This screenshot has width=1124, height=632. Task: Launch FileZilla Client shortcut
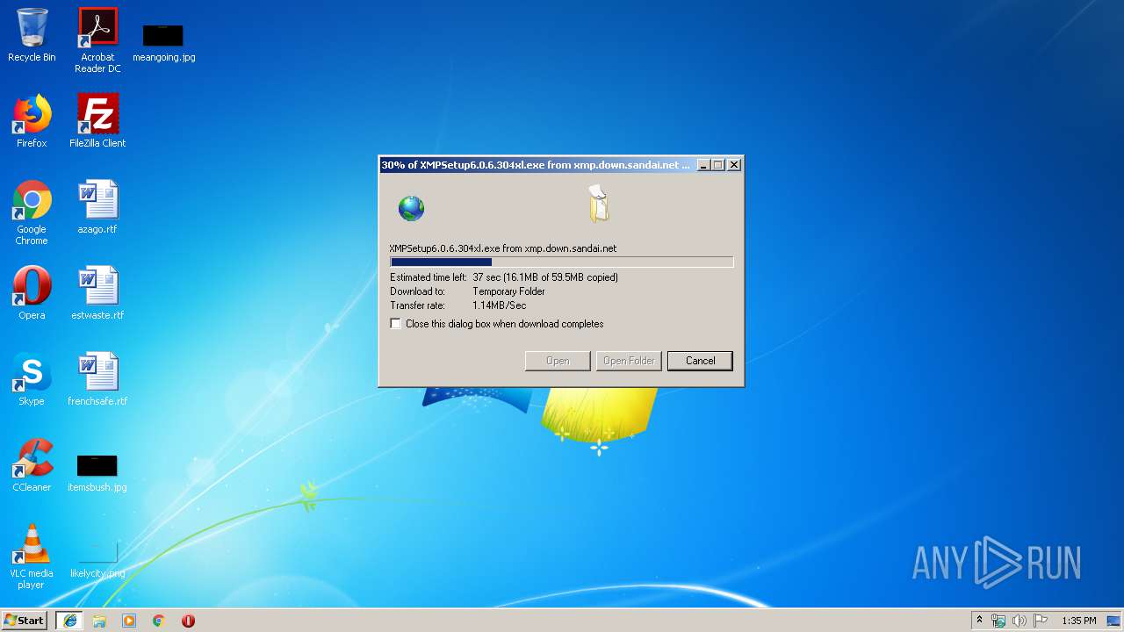click(x=97, y=121)
